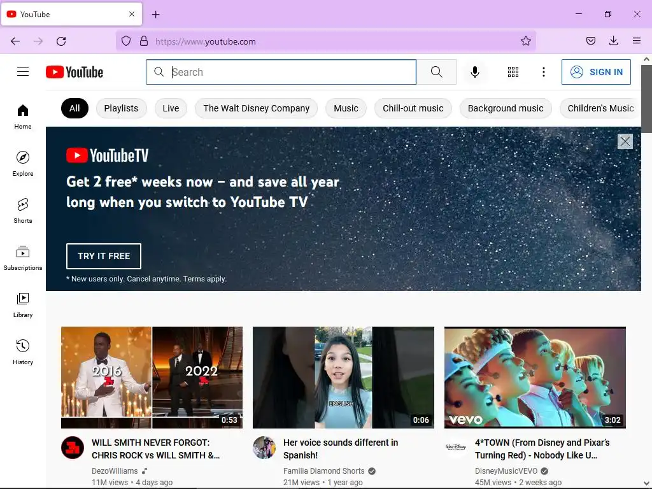
Task: Open Subscriptions in the sidebar
Action: 23,258
